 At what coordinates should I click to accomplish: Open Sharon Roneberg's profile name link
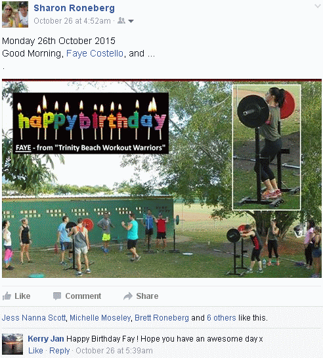pos(74,8)
